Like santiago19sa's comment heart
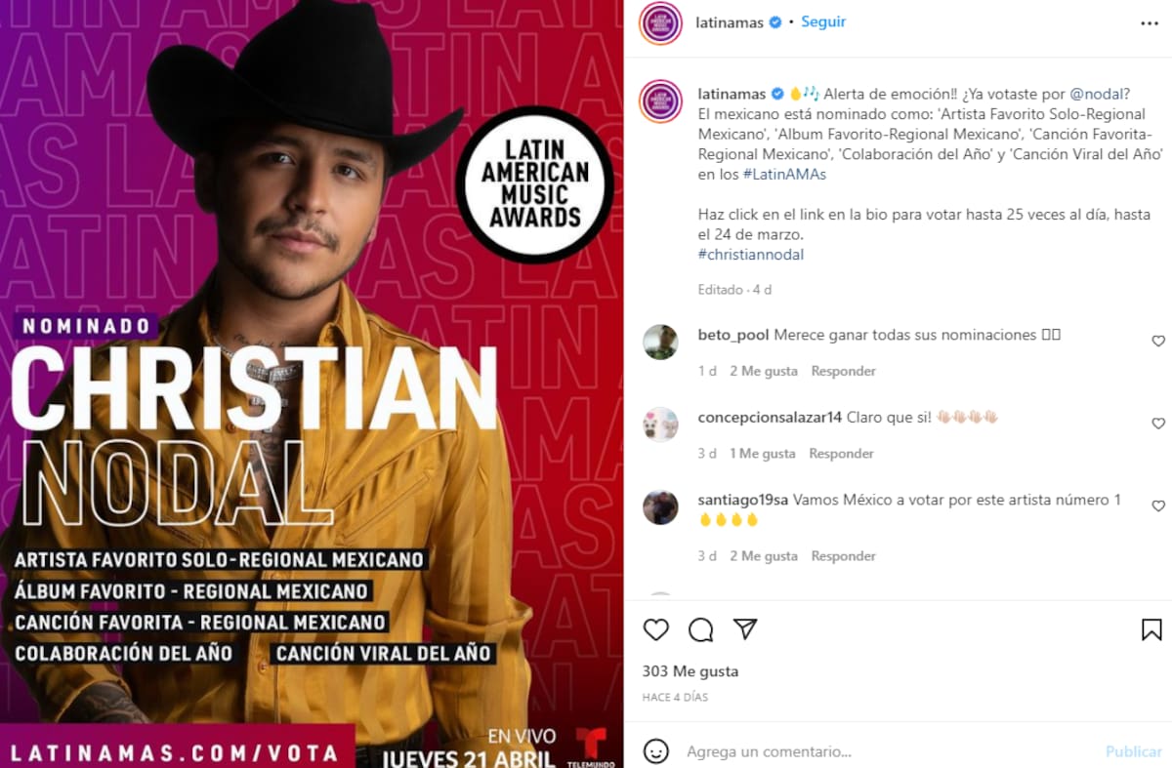 [x=1158, y=506]
